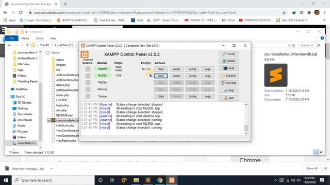Click the Windows taskbar search box
This screenshot has width=330, height=185.
tap(53, 180)
